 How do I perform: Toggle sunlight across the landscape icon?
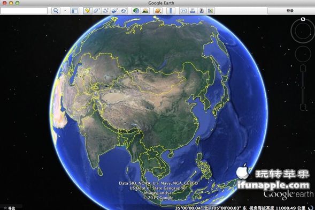pos(145,11)
